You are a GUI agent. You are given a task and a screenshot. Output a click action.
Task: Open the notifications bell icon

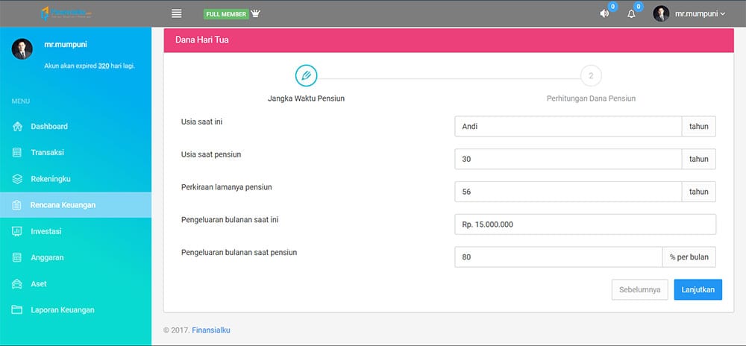point(631,13)
